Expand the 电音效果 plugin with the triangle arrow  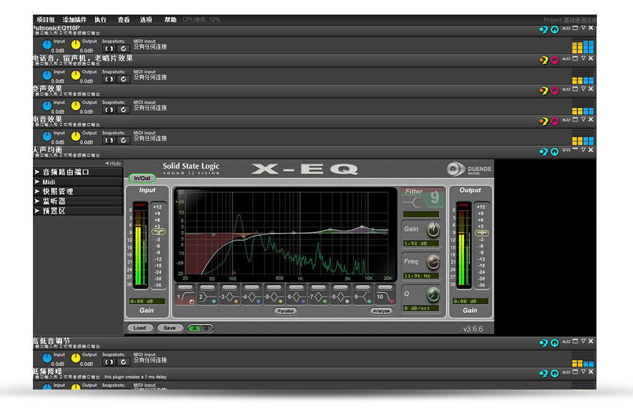pos(584,120)
